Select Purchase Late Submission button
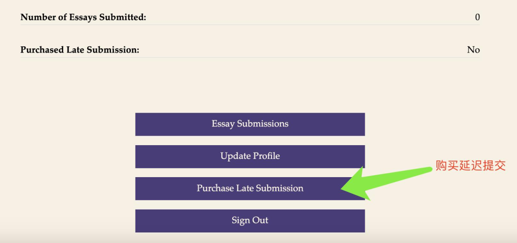The image size is (517, 243). [x=250, y=189]
